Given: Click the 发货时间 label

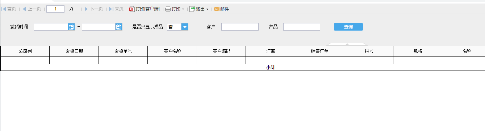Looking at the screenshot, I should click(x=19, y=27).
